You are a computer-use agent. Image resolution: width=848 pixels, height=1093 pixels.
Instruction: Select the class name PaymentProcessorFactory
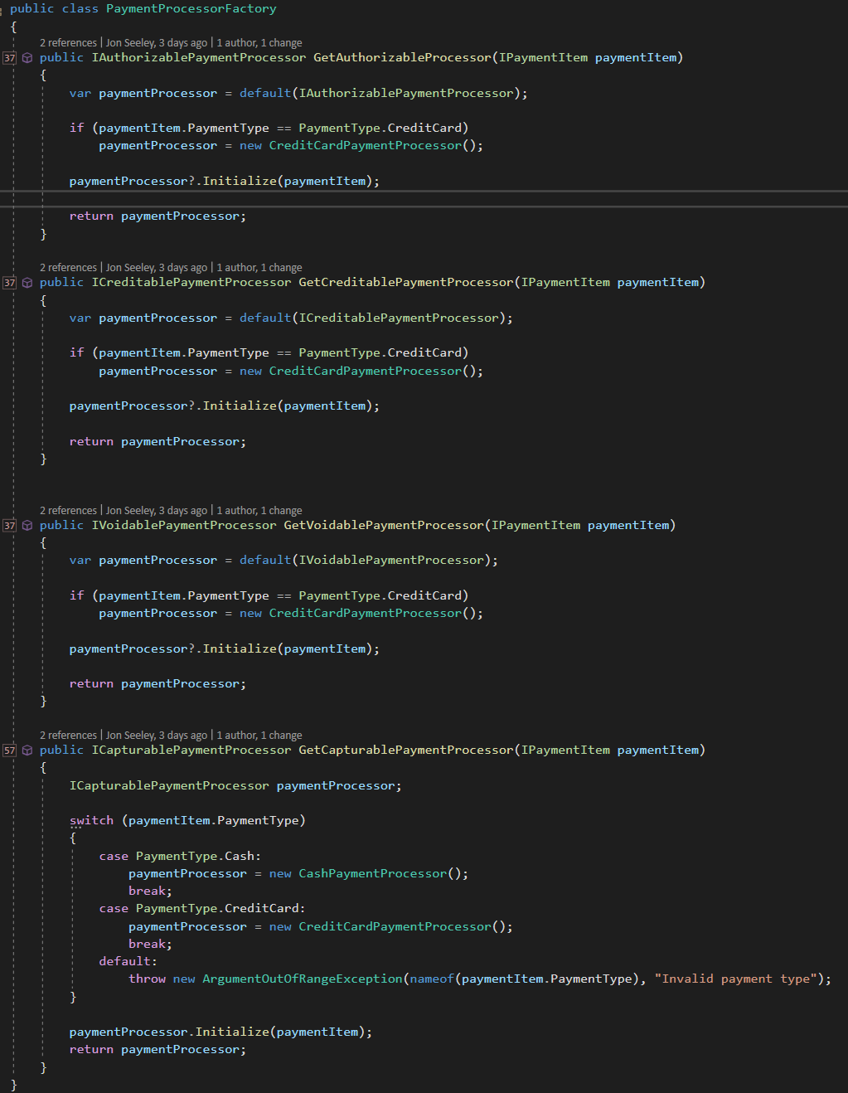click(190, 8)
